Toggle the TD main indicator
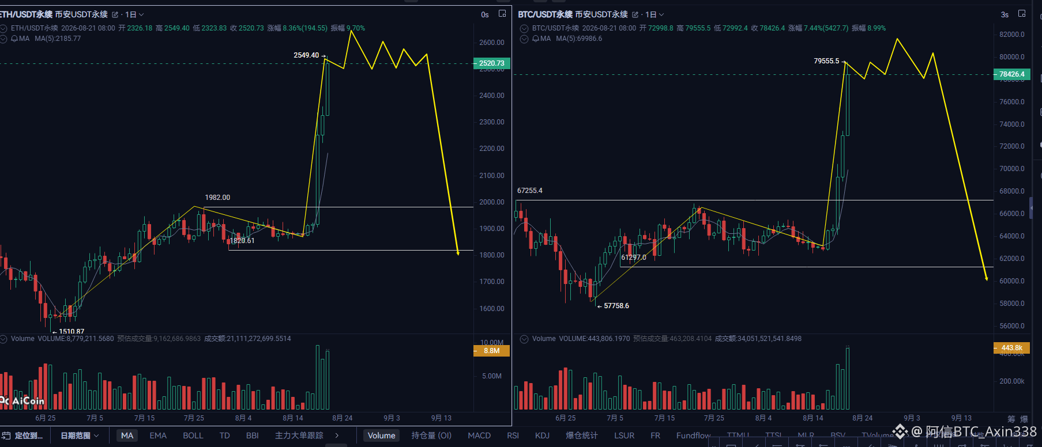Viewport: 1042px width, 447px height. 225,435
